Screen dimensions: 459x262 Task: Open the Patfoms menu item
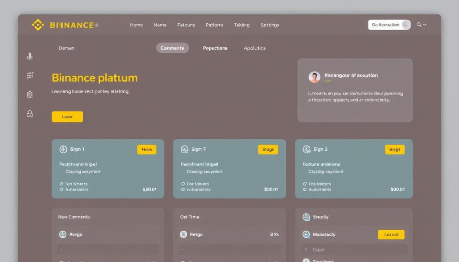pyautogui.click(x=214, y=25)
